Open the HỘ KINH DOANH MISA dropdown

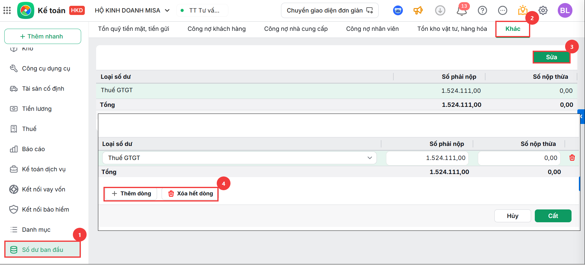click(132, 10)
